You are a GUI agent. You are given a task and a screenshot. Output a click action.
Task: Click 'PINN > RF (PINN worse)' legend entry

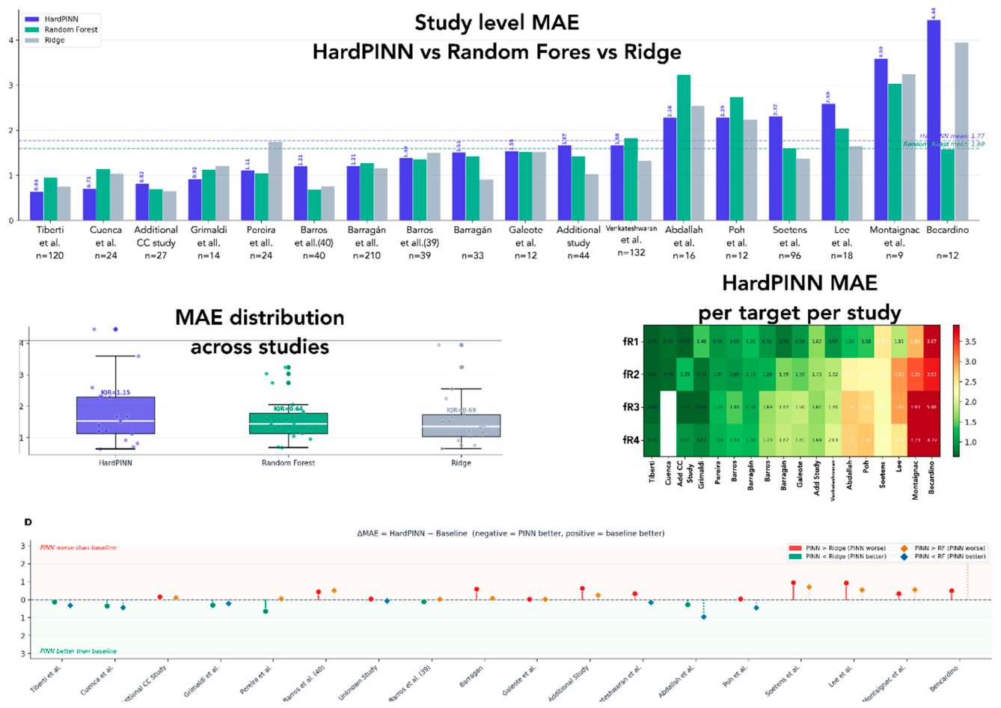(x=944, y=548)
